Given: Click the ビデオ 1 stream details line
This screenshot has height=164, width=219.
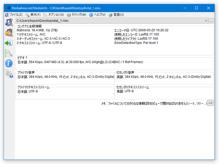Looking at the screenshot, I should tap(80, 62).
